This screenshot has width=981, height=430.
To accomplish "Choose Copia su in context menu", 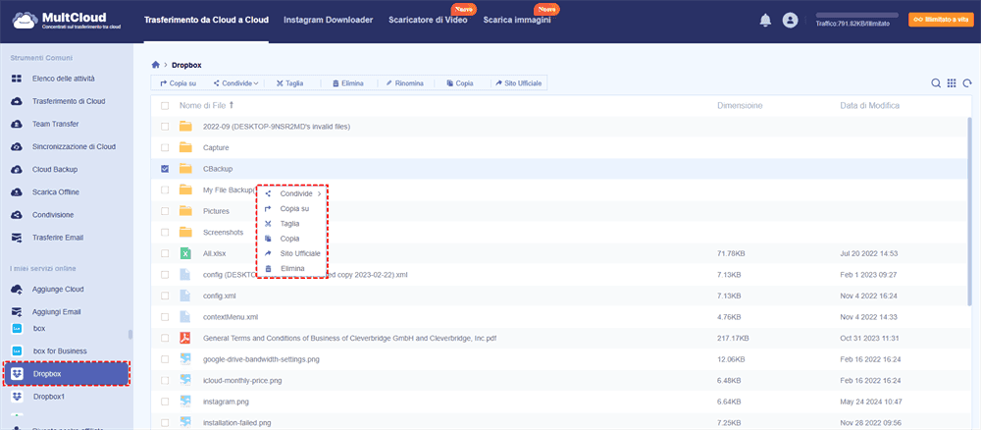I will [292, 209].
